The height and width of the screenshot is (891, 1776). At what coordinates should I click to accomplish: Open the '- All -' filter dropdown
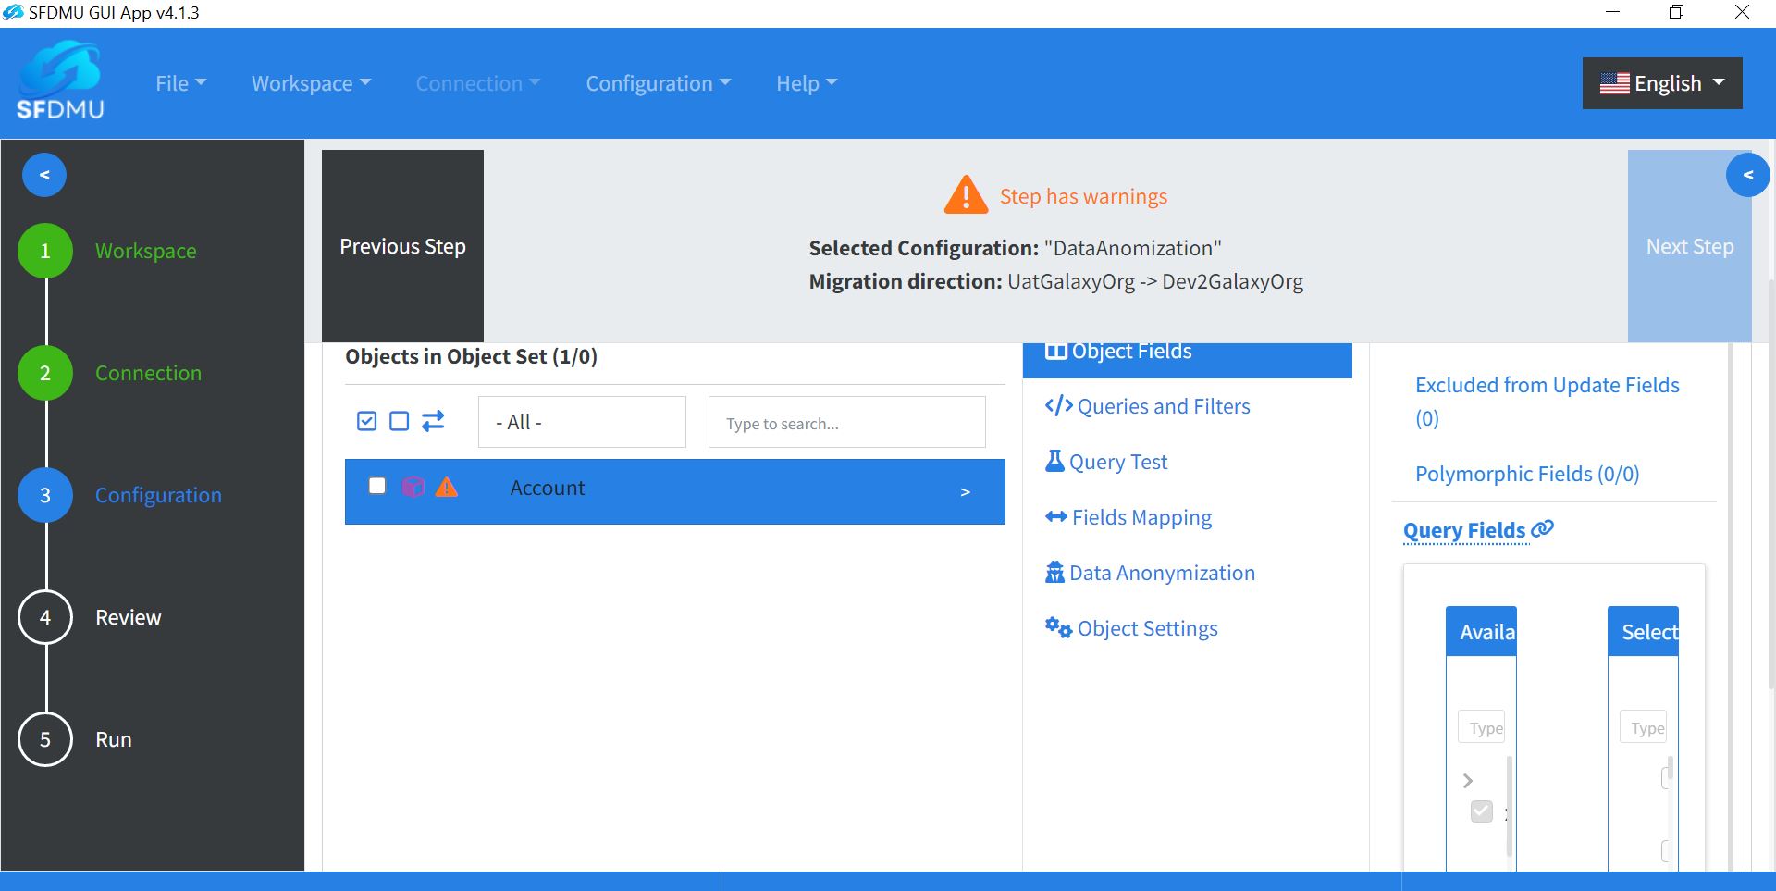click(582, 422)
